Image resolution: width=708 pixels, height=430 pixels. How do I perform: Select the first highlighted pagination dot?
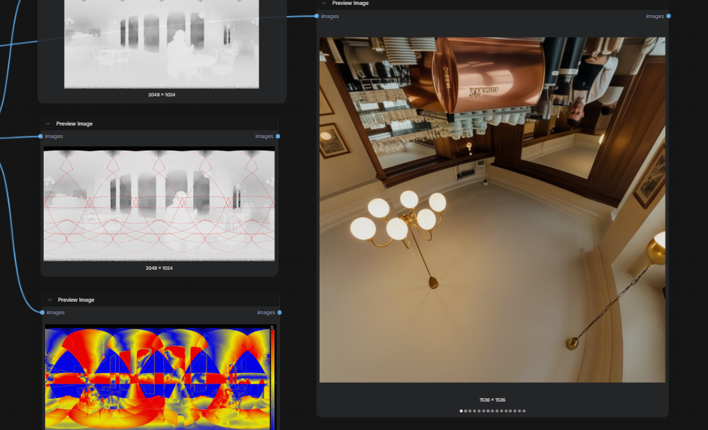[461, 411]
